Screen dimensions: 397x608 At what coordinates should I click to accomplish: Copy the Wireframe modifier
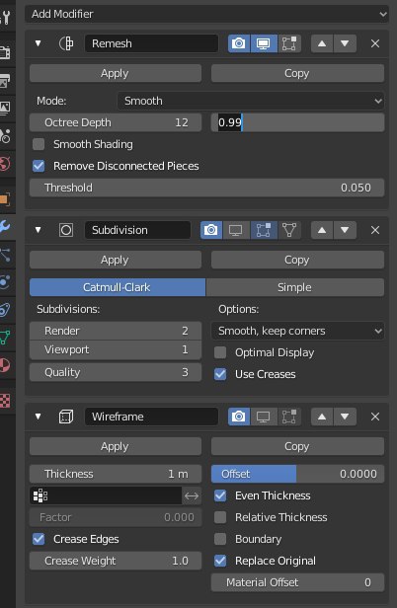[x=297, y=446]
